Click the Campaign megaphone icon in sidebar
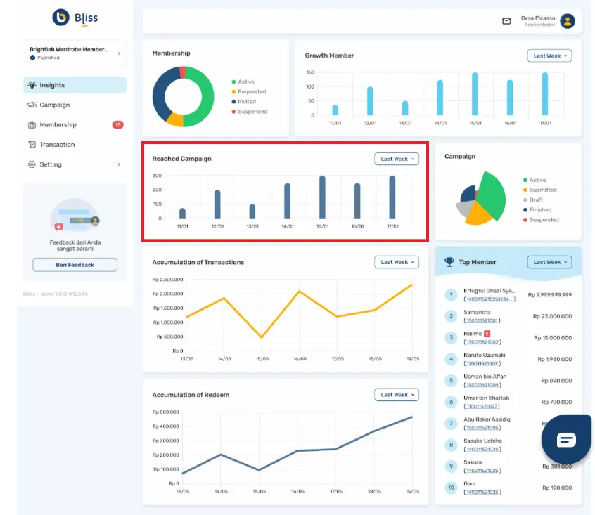This screenshot has width=595, height=515. 32,105
